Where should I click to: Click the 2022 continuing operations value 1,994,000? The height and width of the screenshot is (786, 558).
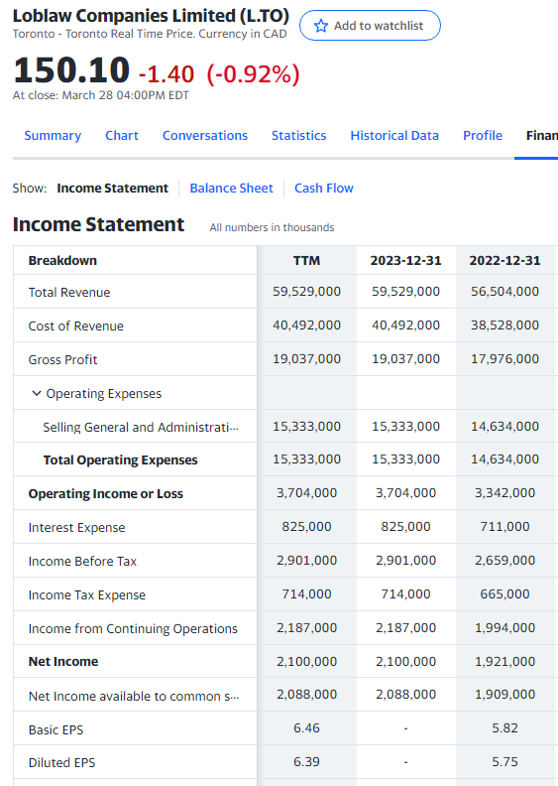(504, 627)
